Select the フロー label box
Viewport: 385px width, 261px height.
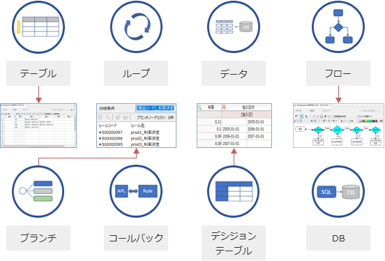click(338, 73)
